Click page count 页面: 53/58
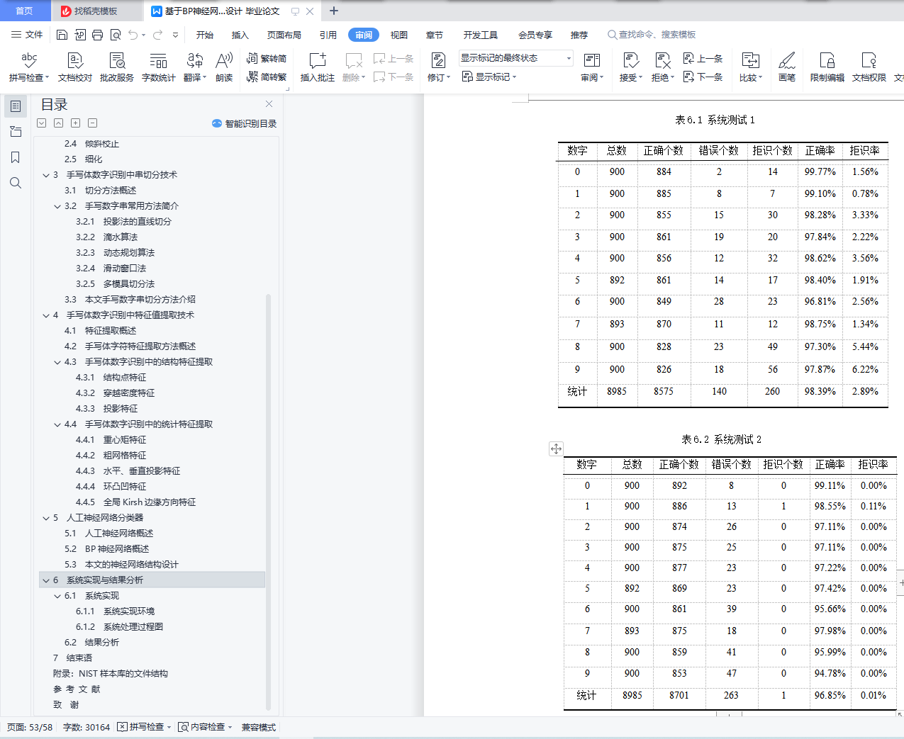Screen dimensions: 904x739 tap(30, 727)
